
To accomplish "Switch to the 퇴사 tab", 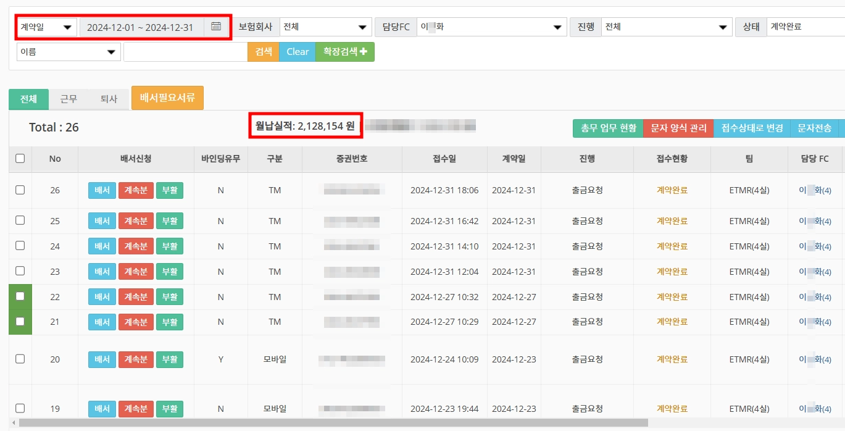I will point(107,98).
